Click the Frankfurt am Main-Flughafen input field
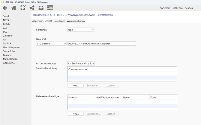This screenshot has height=125, width=201. tap(102, 44)
